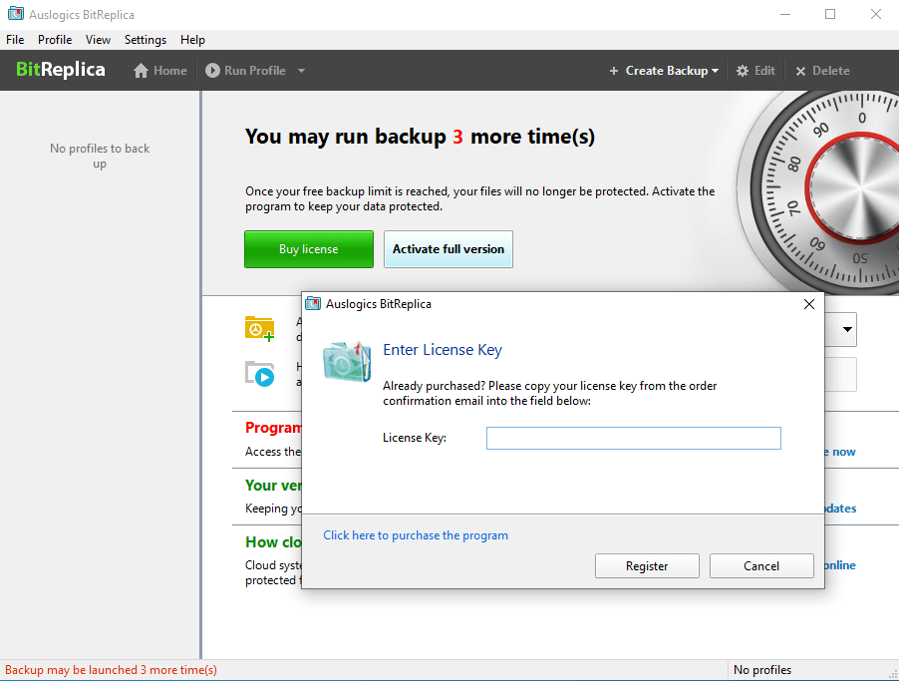The image size is (899, 681).
Task: Click the Delete profile button
Action: click(822, 71)
